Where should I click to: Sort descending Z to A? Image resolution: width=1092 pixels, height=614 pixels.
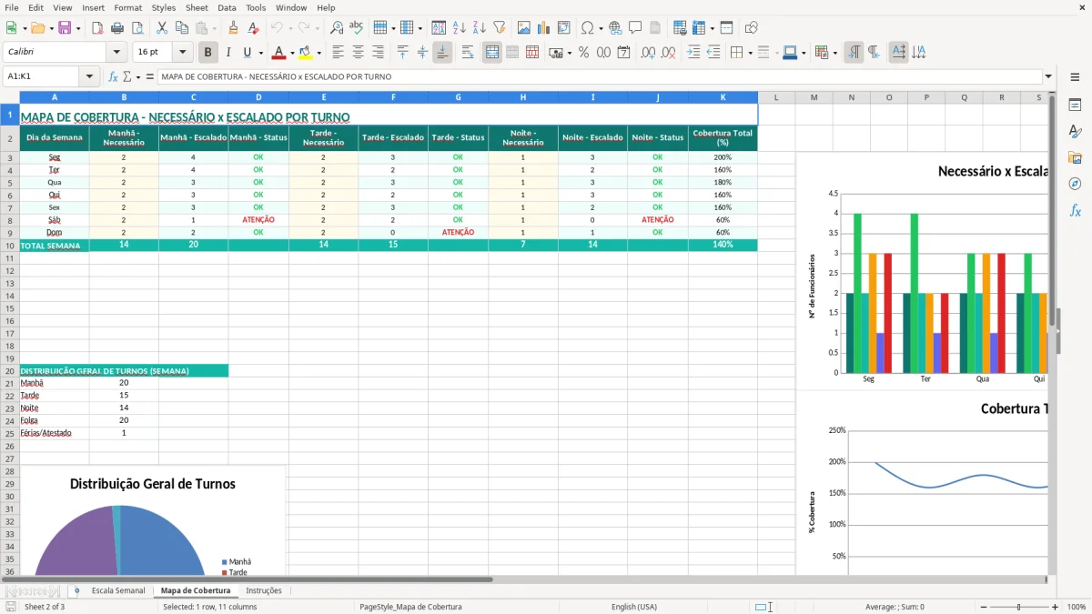[480, 28]
